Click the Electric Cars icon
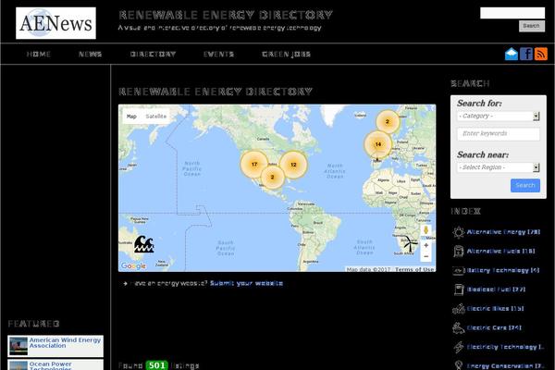 point(459,328)
